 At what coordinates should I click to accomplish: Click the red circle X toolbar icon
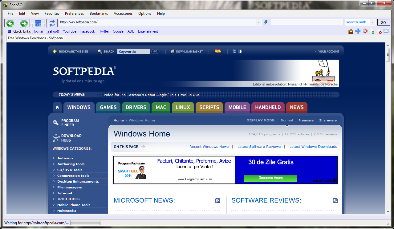(365, 31)
